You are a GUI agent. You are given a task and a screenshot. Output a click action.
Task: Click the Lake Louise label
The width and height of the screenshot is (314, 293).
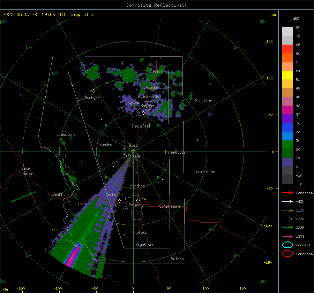pos(27,171)
